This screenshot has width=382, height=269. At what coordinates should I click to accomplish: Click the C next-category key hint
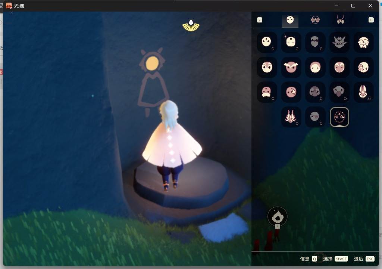point(371,20)
